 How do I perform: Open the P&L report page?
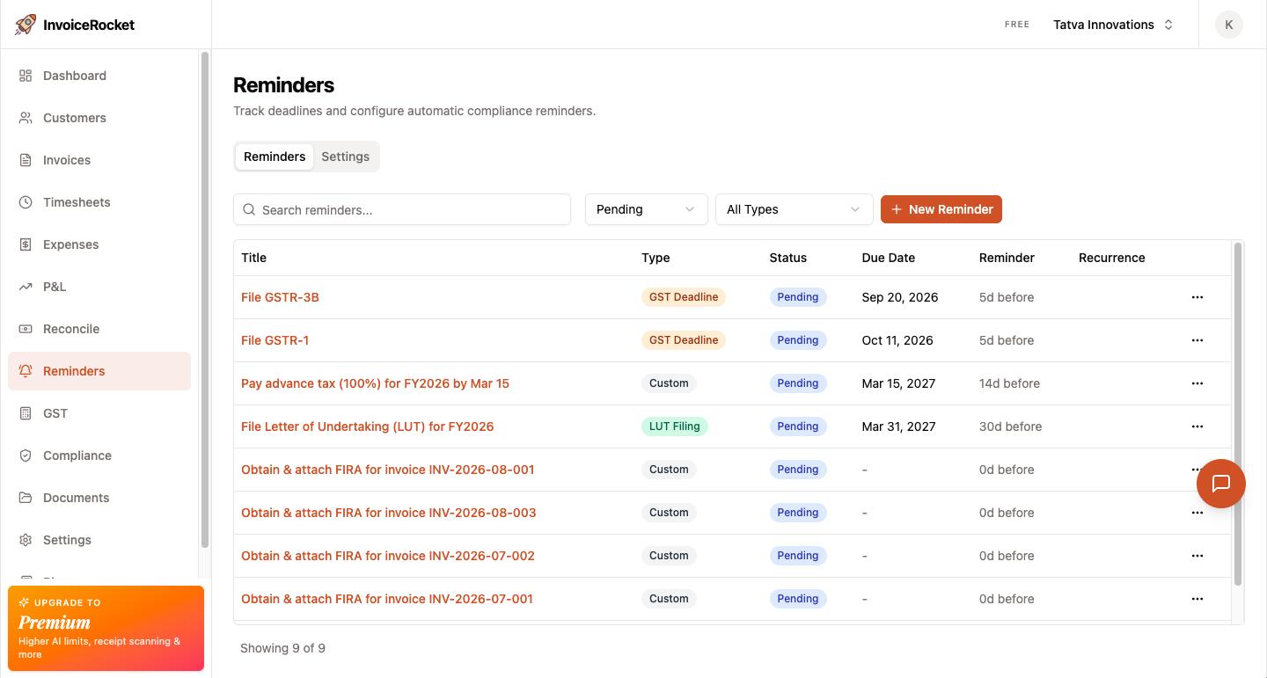(x=99, y=287)
